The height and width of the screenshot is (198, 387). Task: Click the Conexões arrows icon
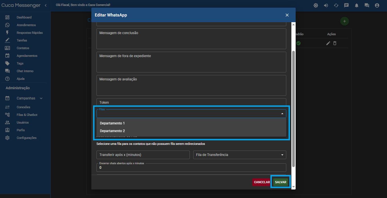pyautogui.click(x=7, y=107)
